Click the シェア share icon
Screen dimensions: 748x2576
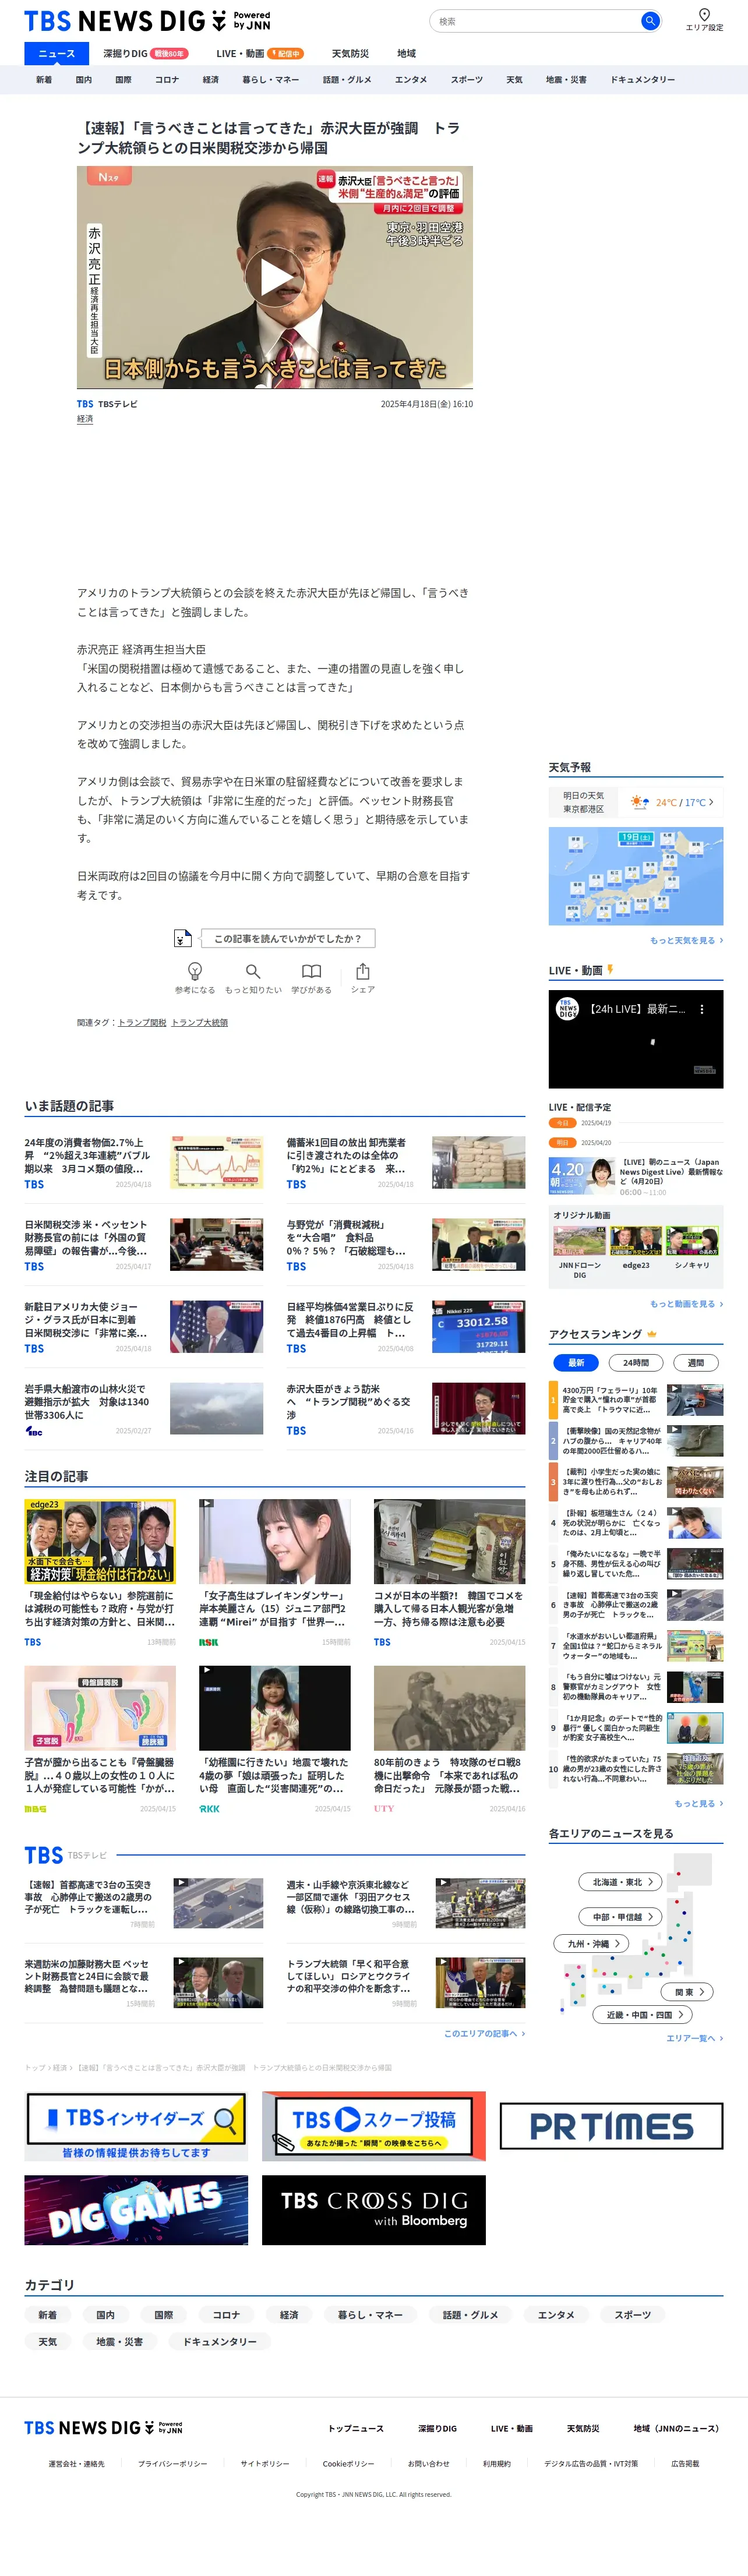coord(363,977)
